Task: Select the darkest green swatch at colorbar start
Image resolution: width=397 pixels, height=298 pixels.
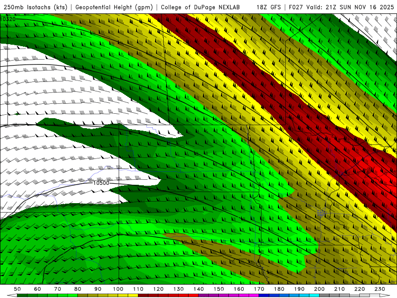Action: click(22, 296)
